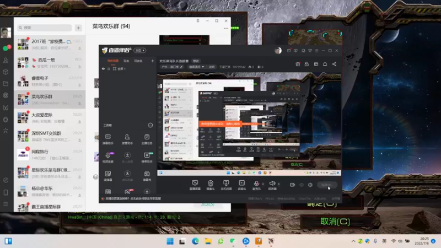Viewport: 441px width, 248px height.
Task: Add a new scene with the plus icon
Action: pos(153,61)
